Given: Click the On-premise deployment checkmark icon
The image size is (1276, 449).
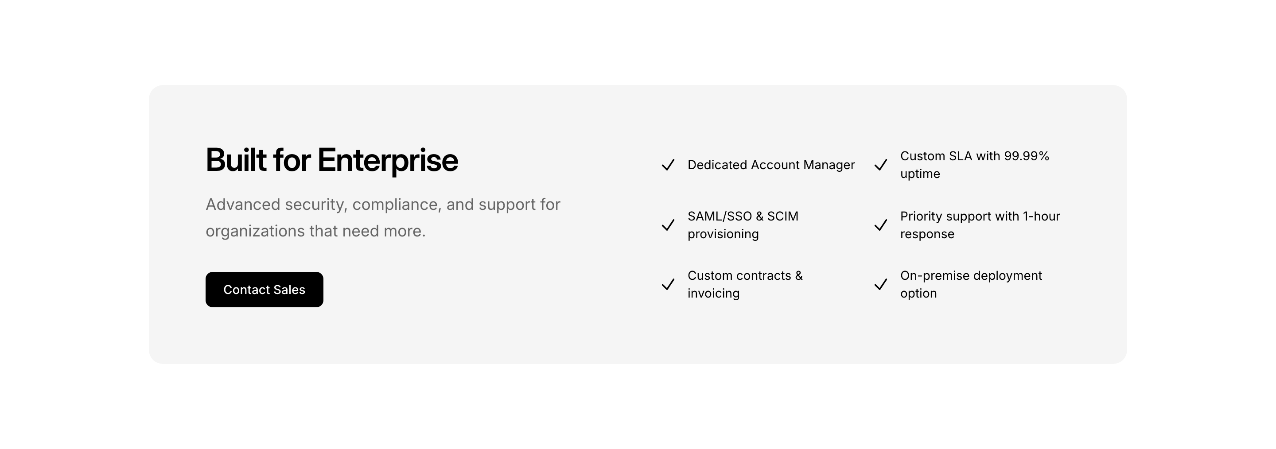Looking at the screenshot, I should pos(880,285).
